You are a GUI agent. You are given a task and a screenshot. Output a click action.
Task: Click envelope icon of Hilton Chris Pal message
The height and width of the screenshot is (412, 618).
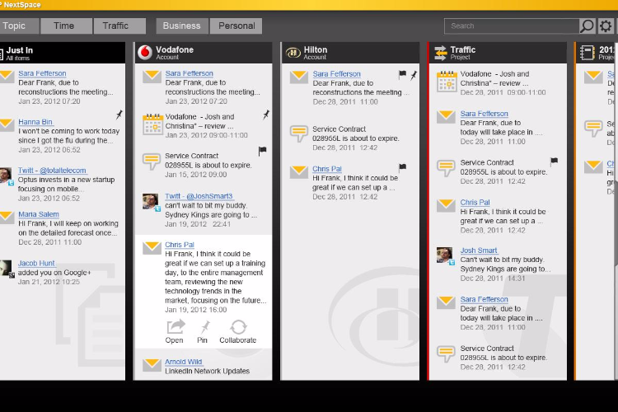click(299, 172)
